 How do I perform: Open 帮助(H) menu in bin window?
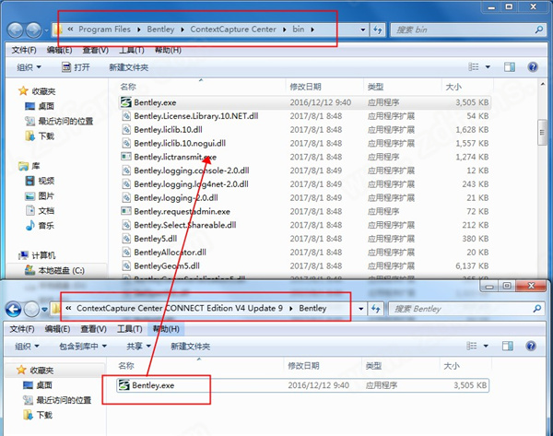pyautogui.click(x=168, y=50)
